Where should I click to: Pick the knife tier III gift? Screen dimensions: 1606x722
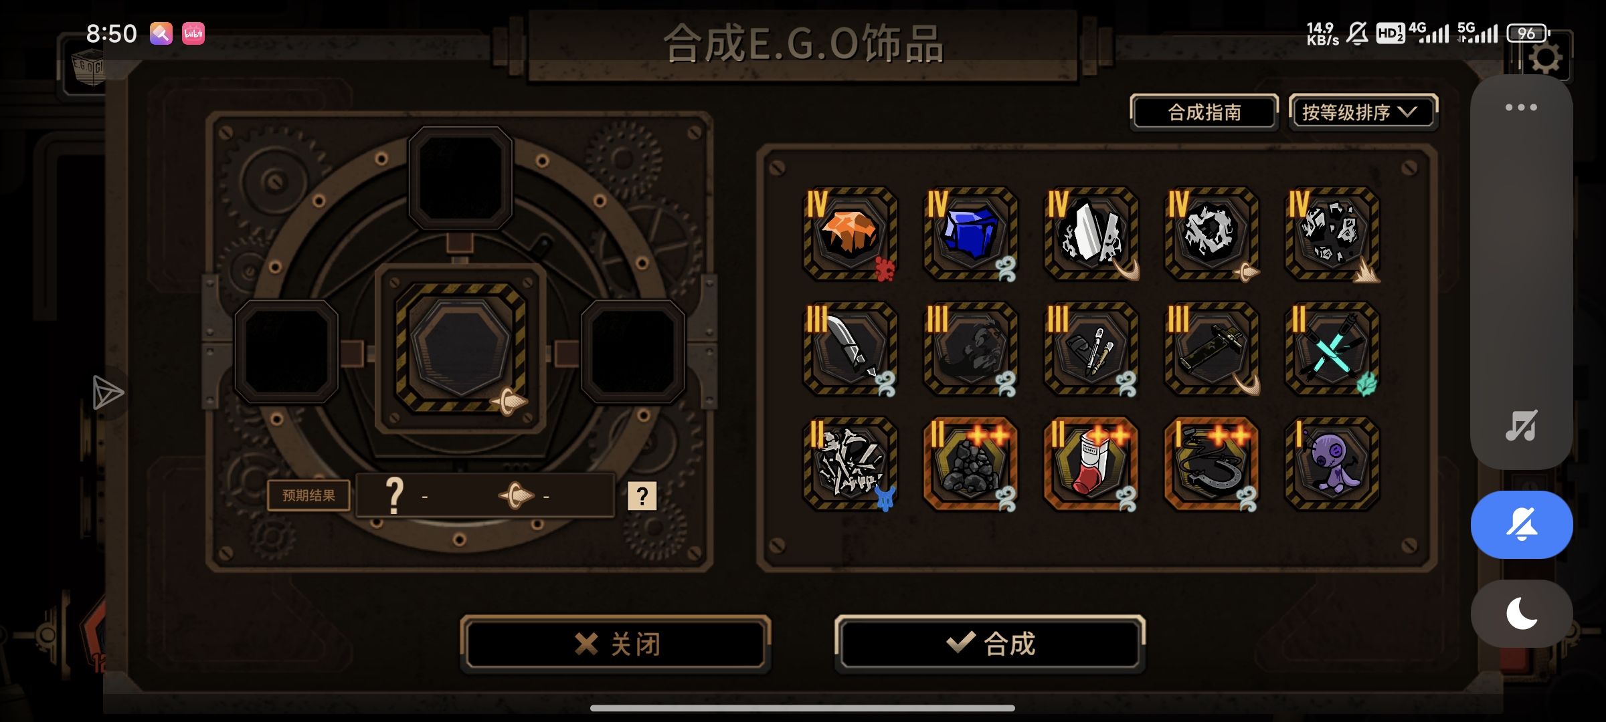coord(850,349)
